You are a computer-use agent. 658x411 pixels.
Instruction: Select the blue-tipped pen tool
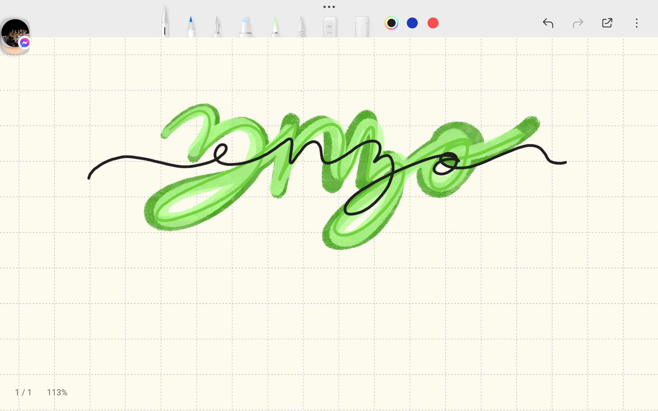(191, 27)
